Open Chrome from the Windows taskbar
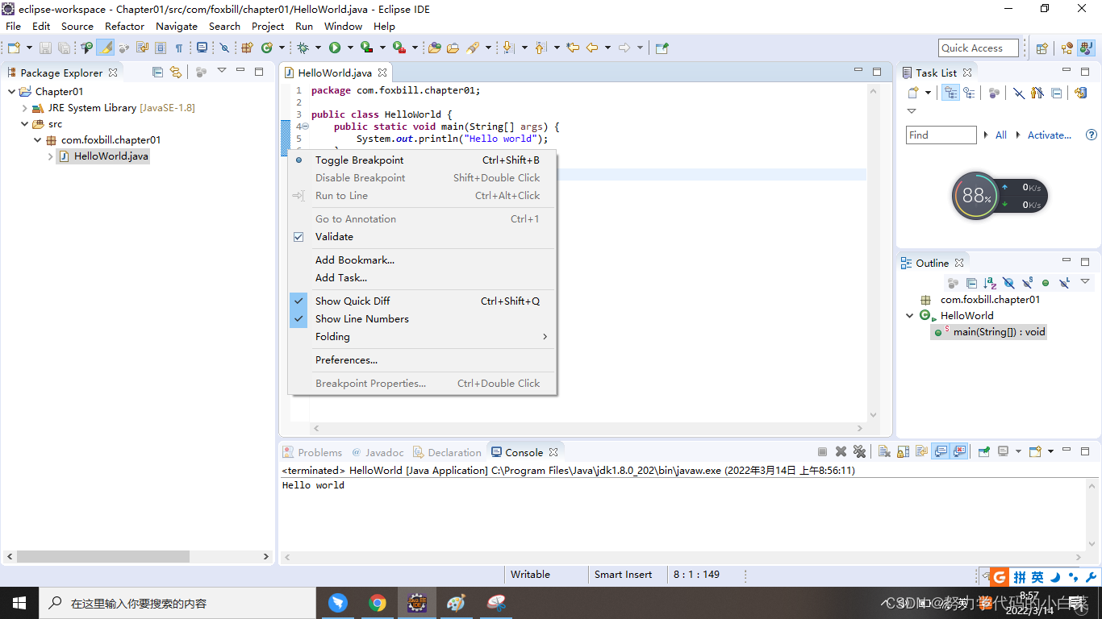Screen dimensions: 1102x619 (377, 603)
